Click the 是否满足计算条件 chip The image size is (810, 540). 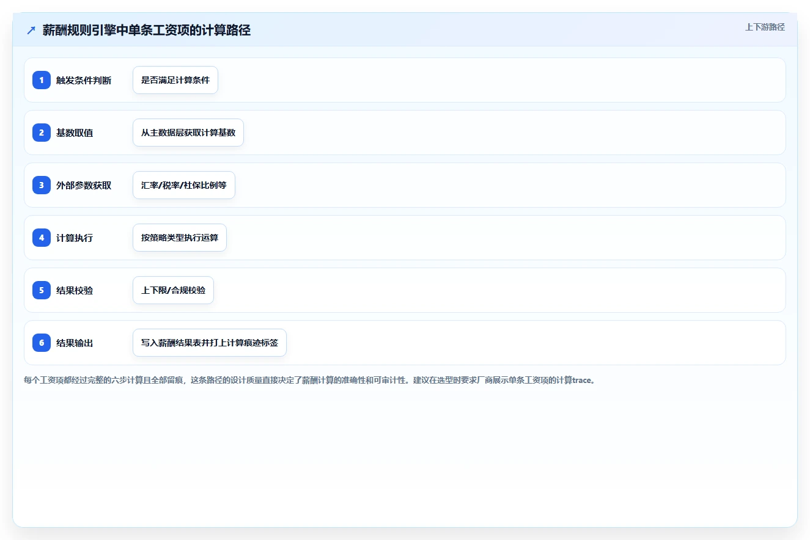pyautogui.click(x=175, y=80)
